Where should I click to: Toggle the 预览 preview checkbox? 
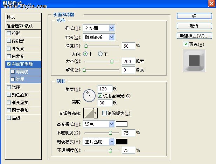186,44
